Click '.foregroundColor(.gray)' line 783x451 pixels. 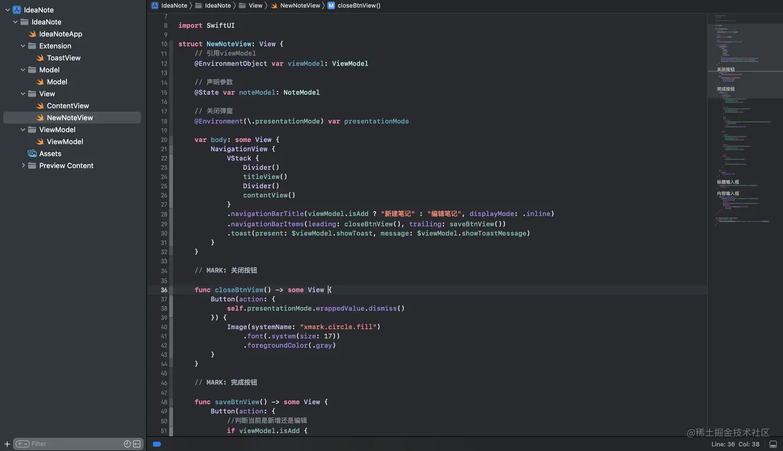(289, 346)
